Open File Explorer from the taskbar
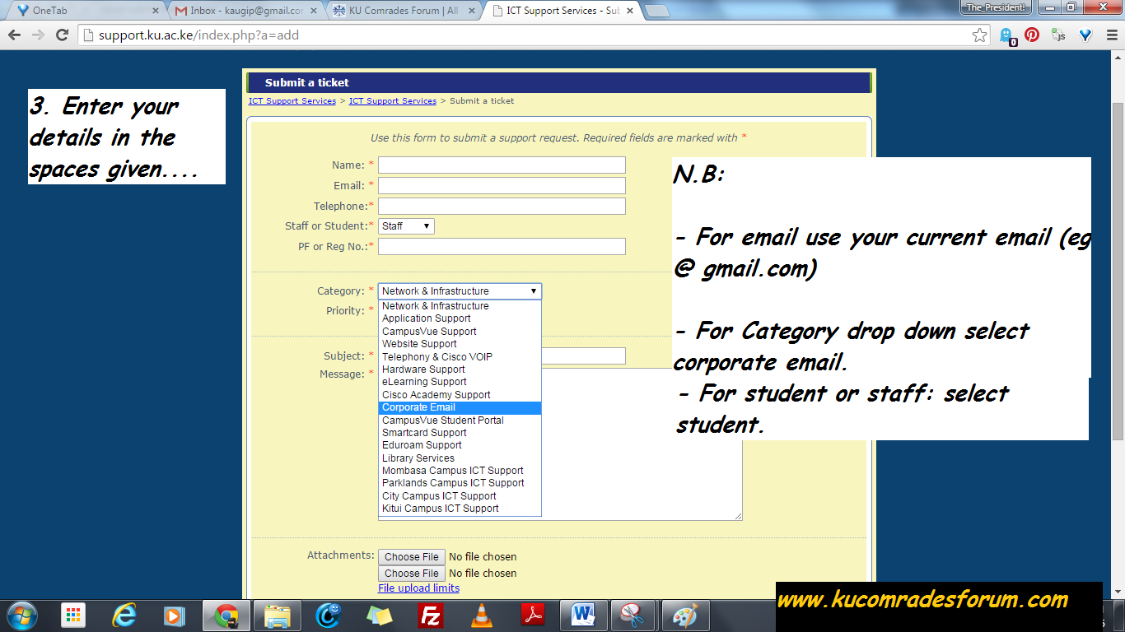This screenshot has width=1125, height=632. pyautogui.click(x=278, y=616)
